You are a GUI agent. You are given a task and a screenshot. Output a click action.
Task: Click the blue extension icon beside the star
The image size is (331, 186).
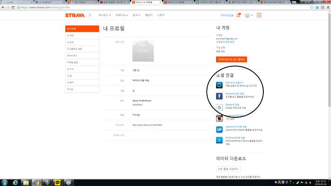317,7
